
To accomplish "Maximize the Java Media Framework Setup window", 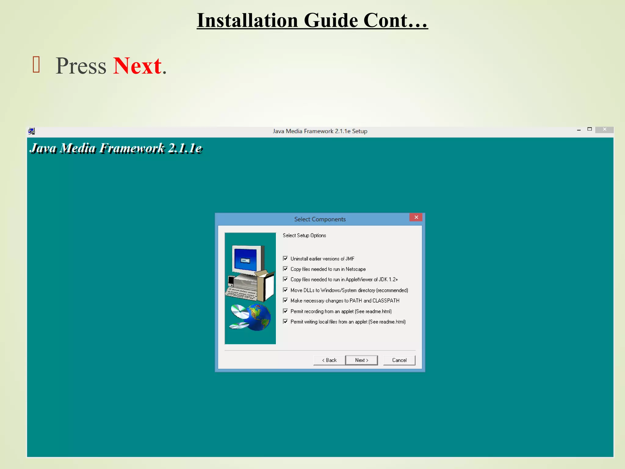I will tap(590, 129).
